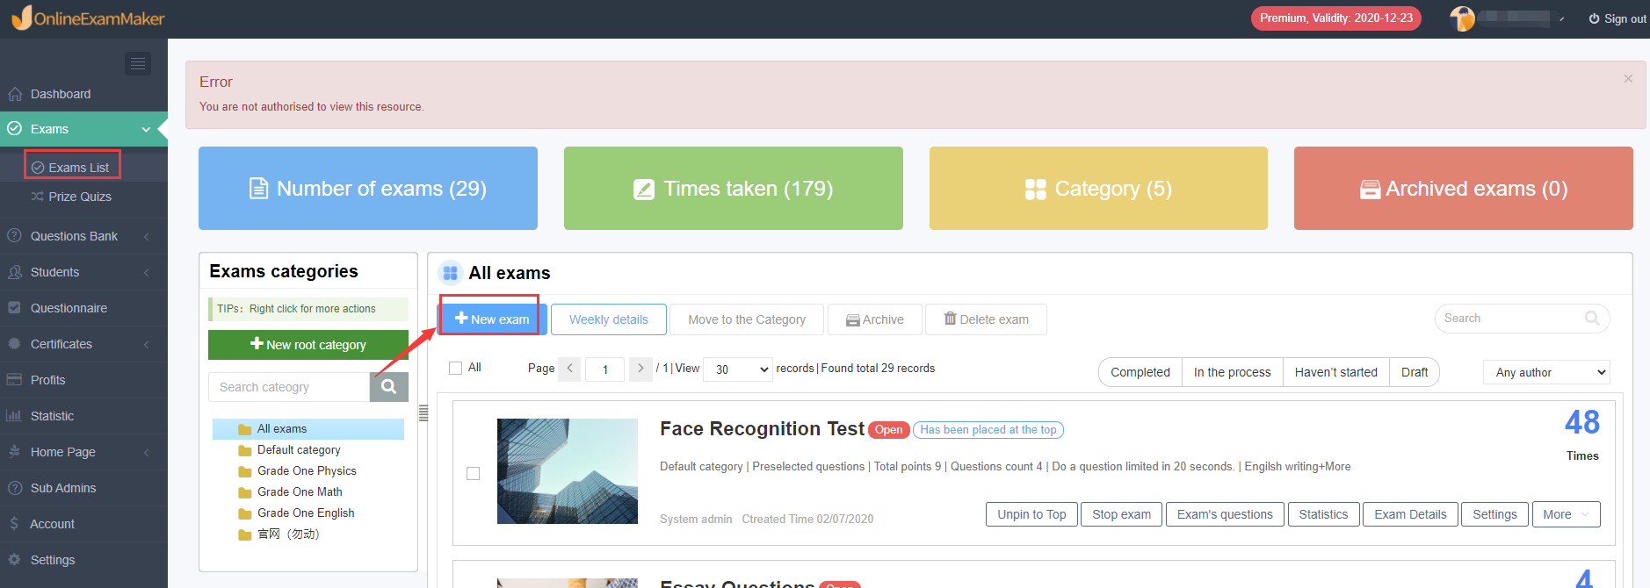Select Default category folder
Screen dimensions: 1650x588
tap(298, 450)
